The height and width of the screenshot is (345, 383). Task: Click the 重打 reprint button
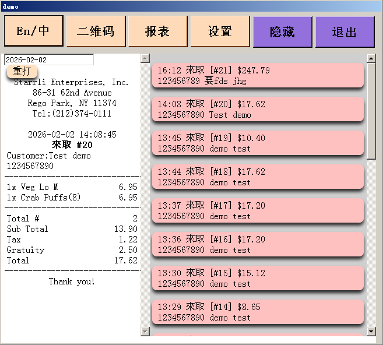click(x=22, y=71)
